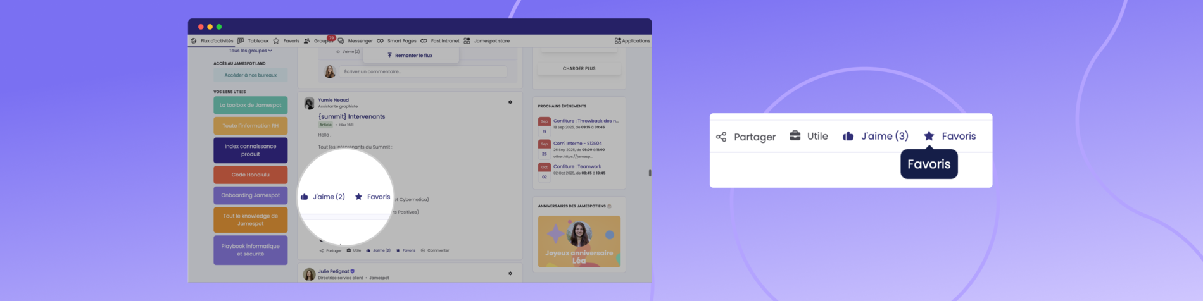
Task: Open event Confiture : Throwback des n..
Action: (586, 121)
